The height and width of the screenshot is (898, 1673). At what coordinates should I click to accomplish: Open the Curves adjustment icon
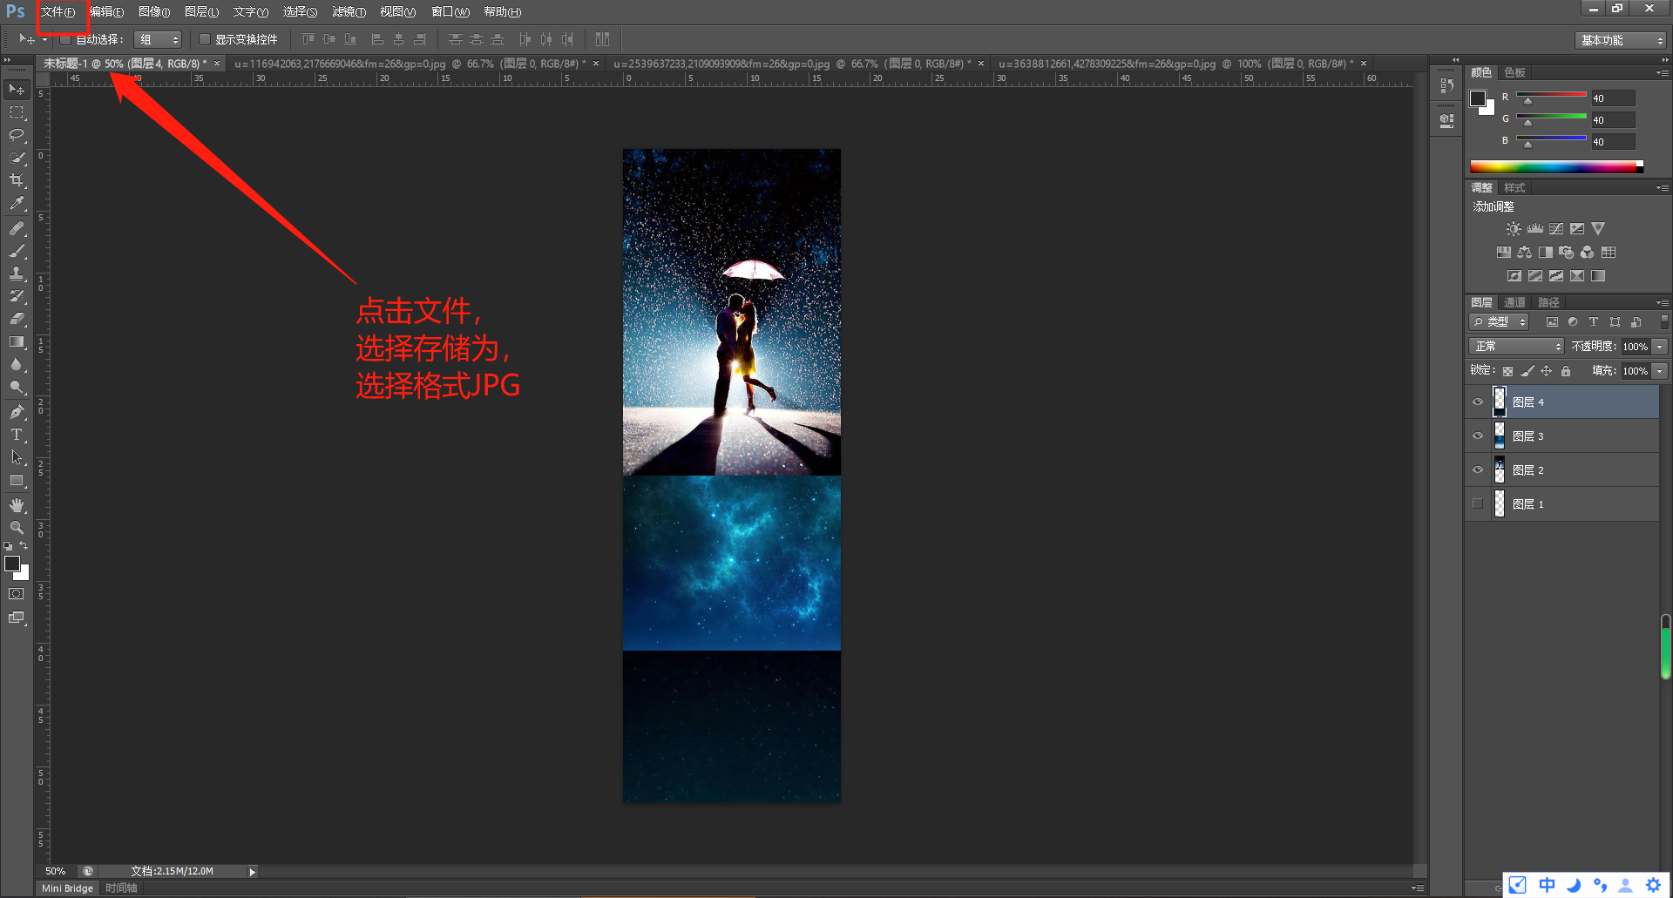point(1556,228)
